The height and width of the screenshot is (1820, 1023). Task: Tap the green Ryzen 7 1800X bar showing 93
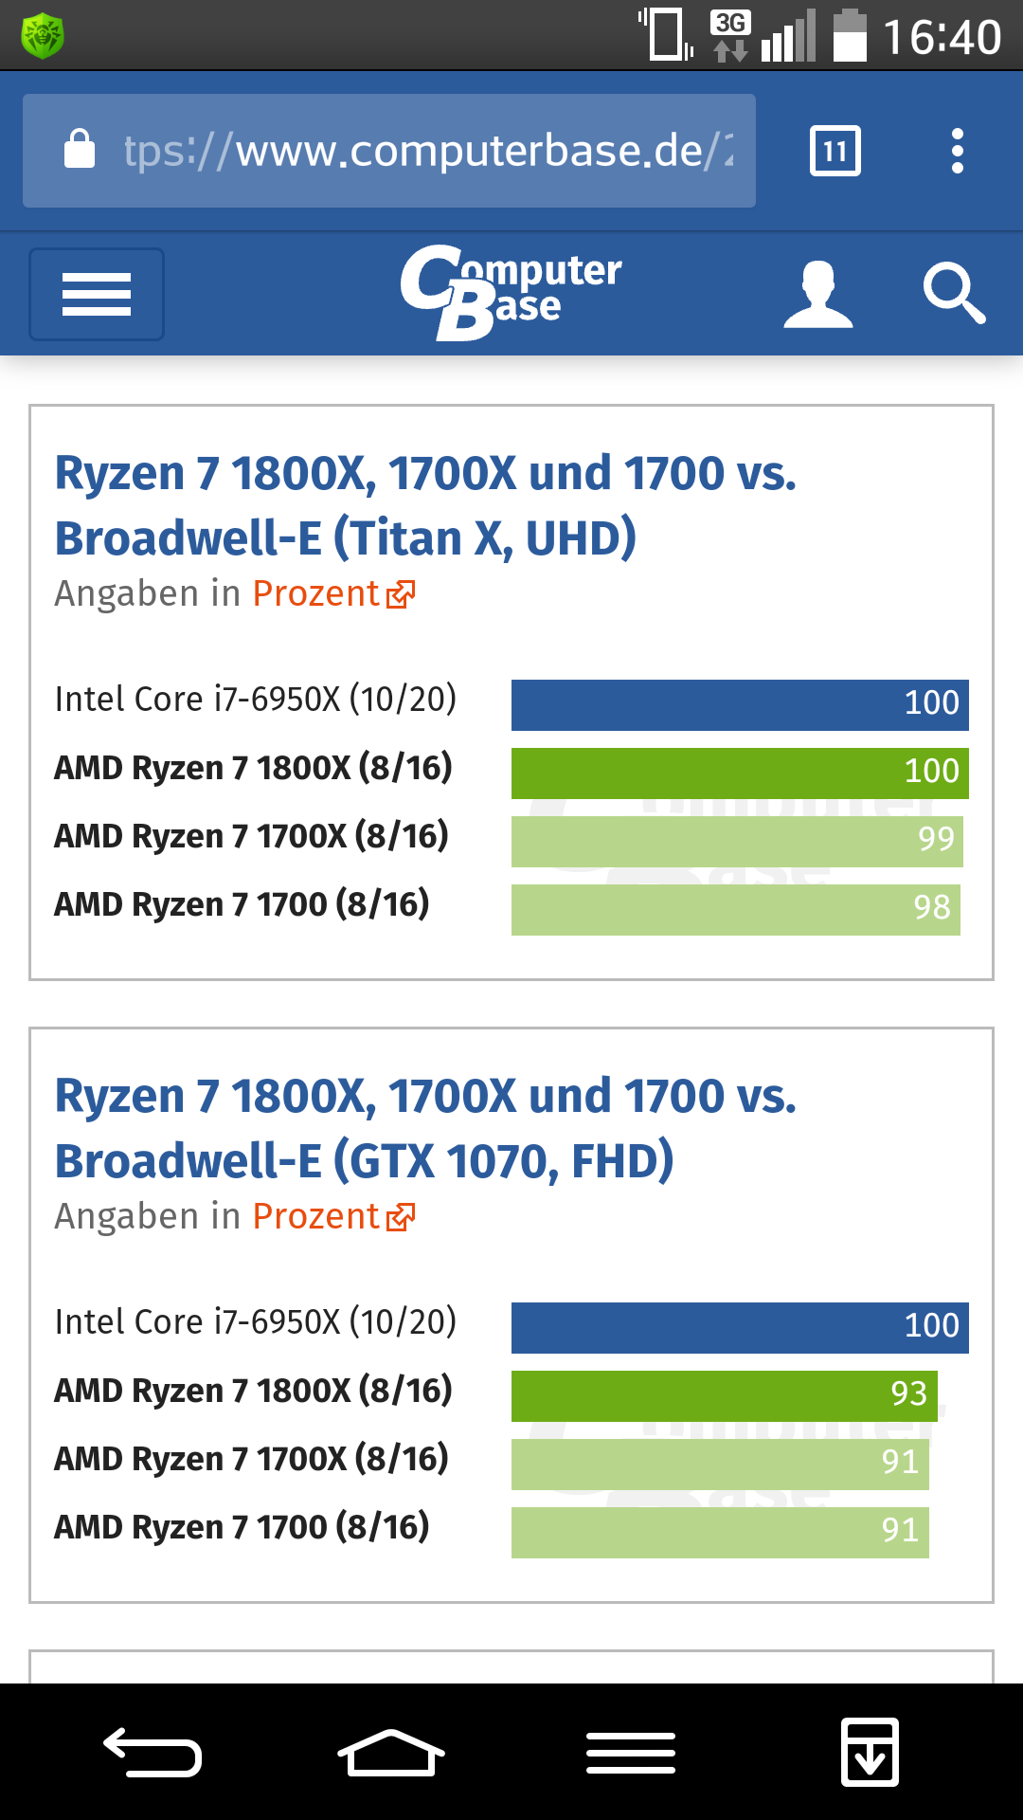point(724,1395)
